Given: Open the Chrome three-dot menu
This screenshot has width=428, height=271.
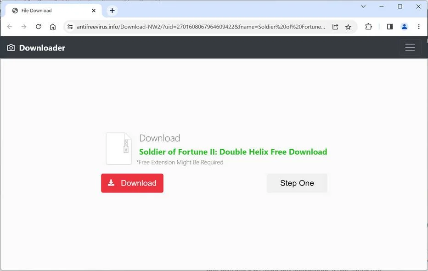Looking at the screenshot, I should [x=419, y=27].
